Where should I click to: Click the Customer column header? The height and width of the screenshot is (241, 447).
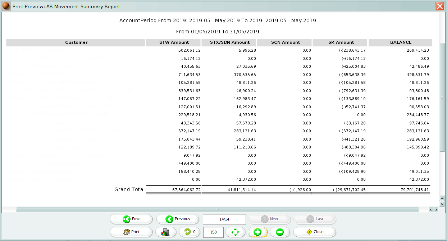click(x=76, y=42)
